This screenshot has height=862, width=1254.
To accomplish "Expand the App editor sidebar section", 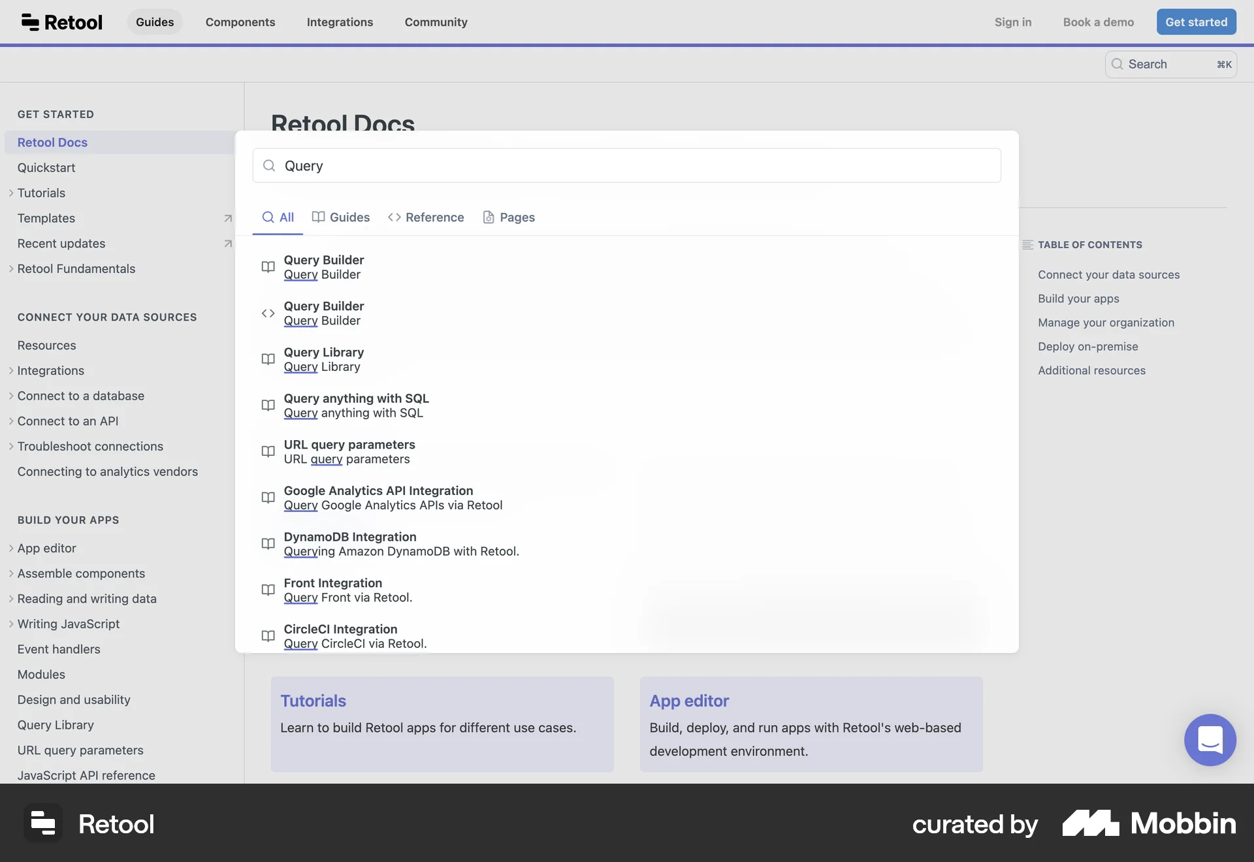I will pos(10,548).
